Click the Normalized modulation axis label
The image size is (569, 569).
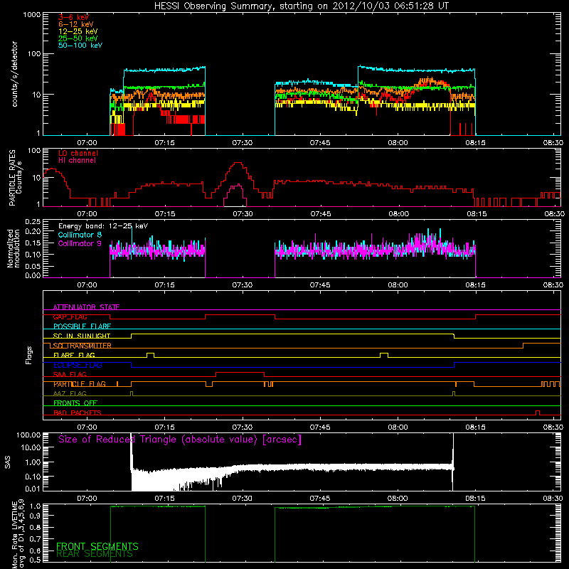pos(14,248)
